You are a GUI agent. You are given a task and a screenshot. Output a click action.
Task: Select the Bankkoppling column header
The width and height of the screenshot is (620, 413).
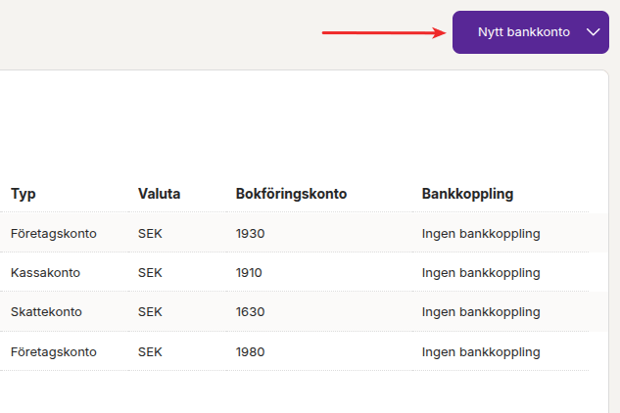click(x=467, y=194)
